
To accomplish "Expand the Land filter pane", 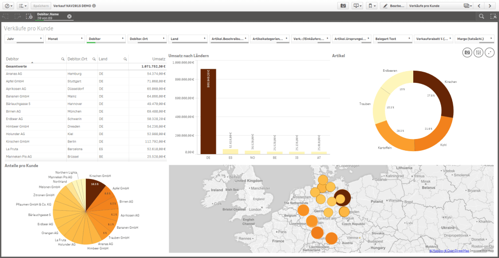I will 188,39.
